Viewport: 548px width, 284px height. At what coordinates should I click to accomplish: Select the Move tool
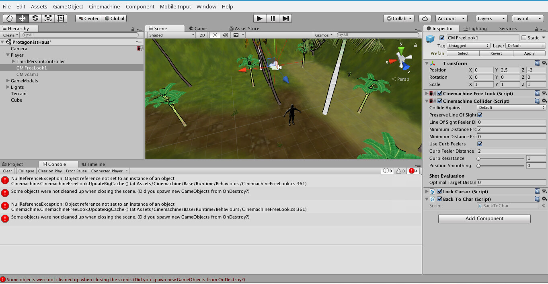(x=22, y=18)
